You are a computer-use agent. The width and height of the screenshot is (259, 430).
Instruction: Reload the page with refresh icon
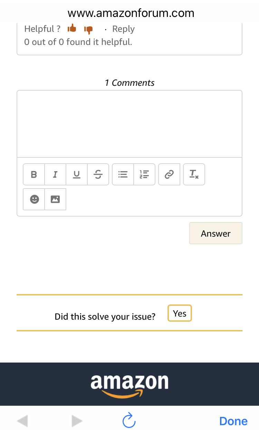pos(129,421)
